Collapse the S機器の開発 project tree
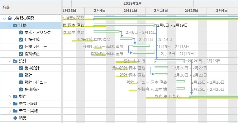Screen dimensions: 238x123 point(4,19)
